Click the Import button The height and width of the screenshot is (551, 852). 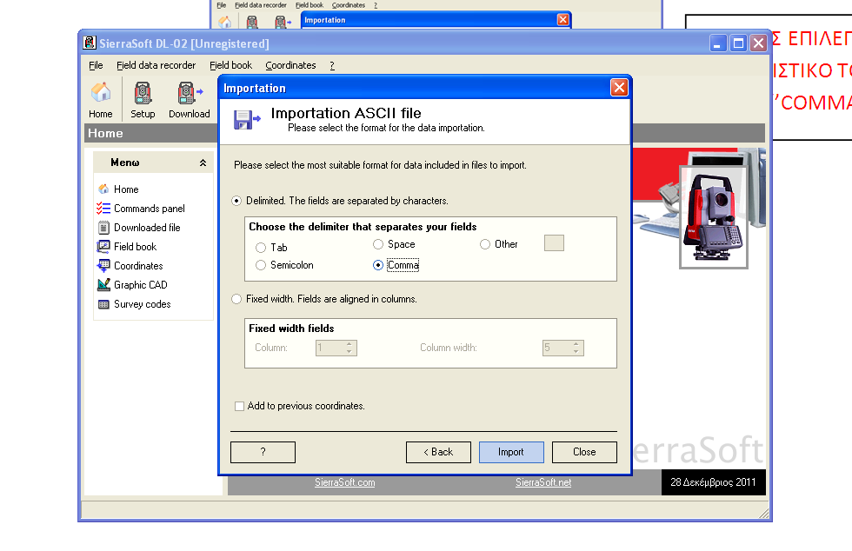pyautogui.click(x=511, y=452)
